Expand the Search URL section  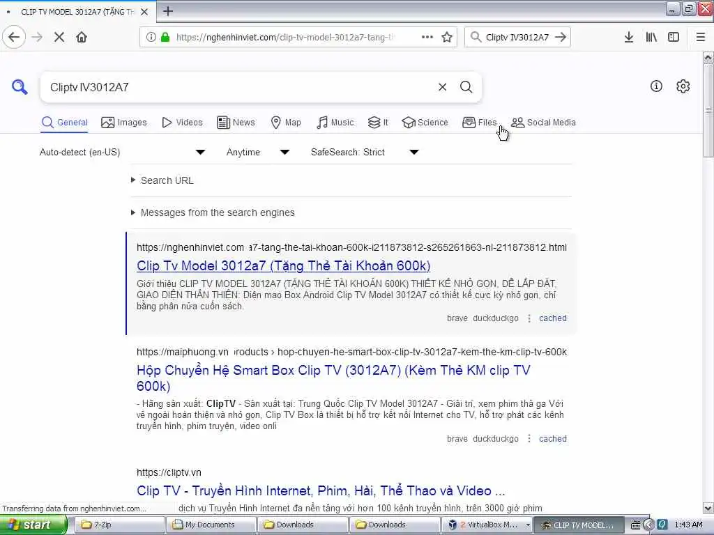pyautogui.click(x=162, y=180)
